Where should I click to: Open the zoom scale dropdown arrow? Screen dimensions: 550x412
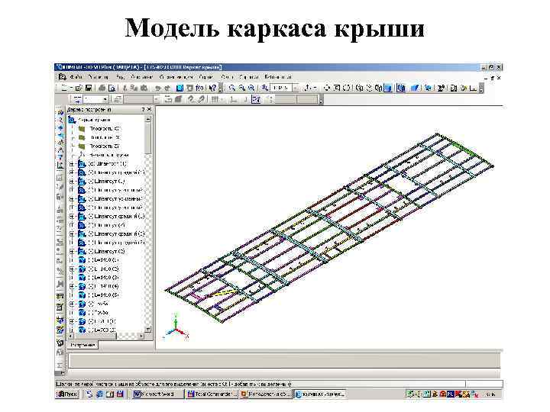pos(296,88)
